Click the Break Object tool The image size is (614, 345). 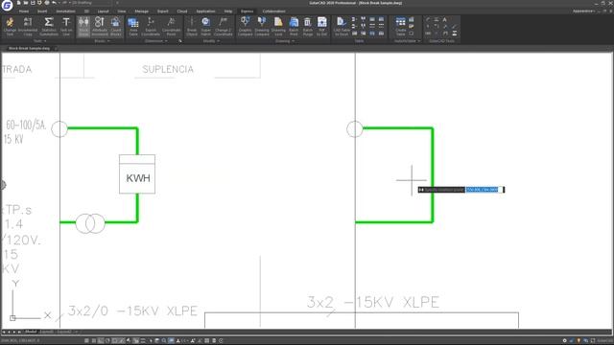[x=192, y=27]
